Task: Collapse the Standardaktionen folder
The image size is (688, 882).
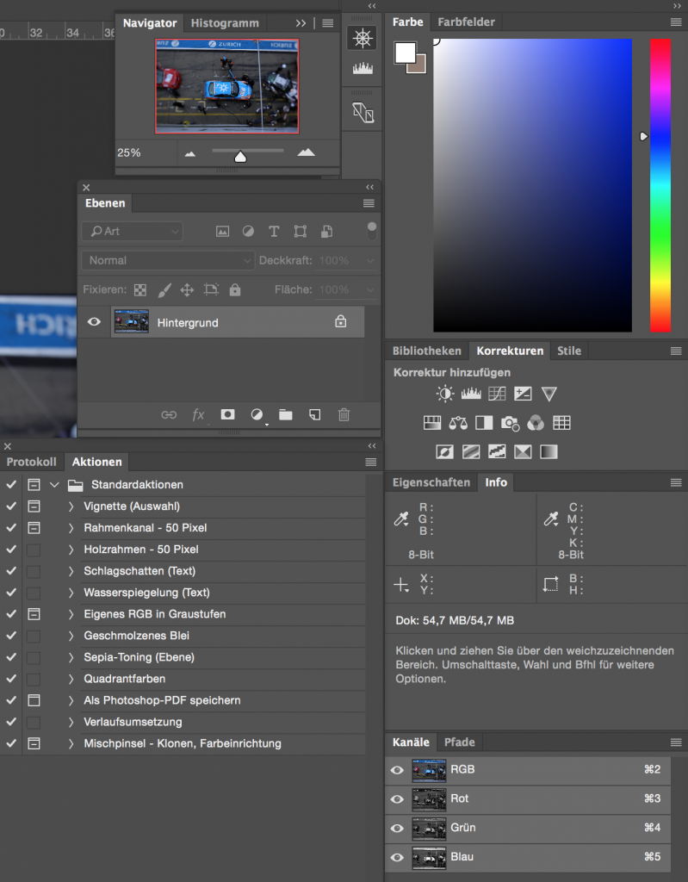Action: click(54, 485)
